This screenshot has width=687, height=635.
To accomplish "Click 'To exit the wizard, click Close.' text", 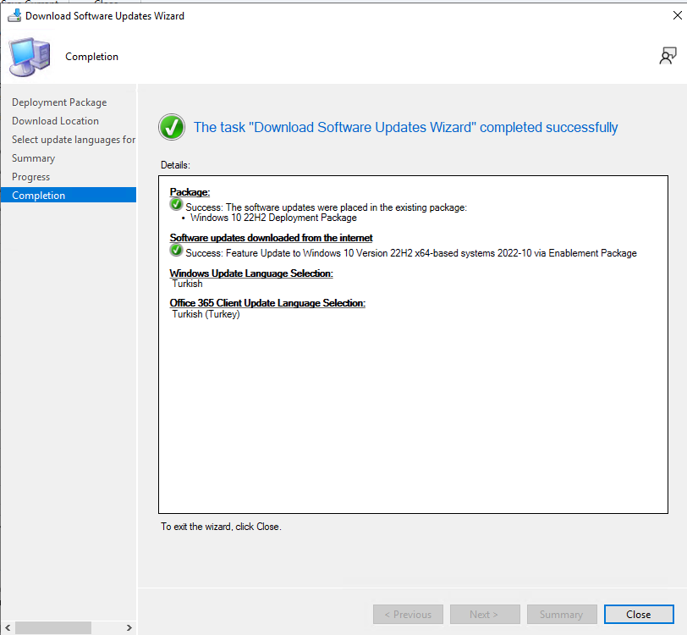I will (221, 527).
